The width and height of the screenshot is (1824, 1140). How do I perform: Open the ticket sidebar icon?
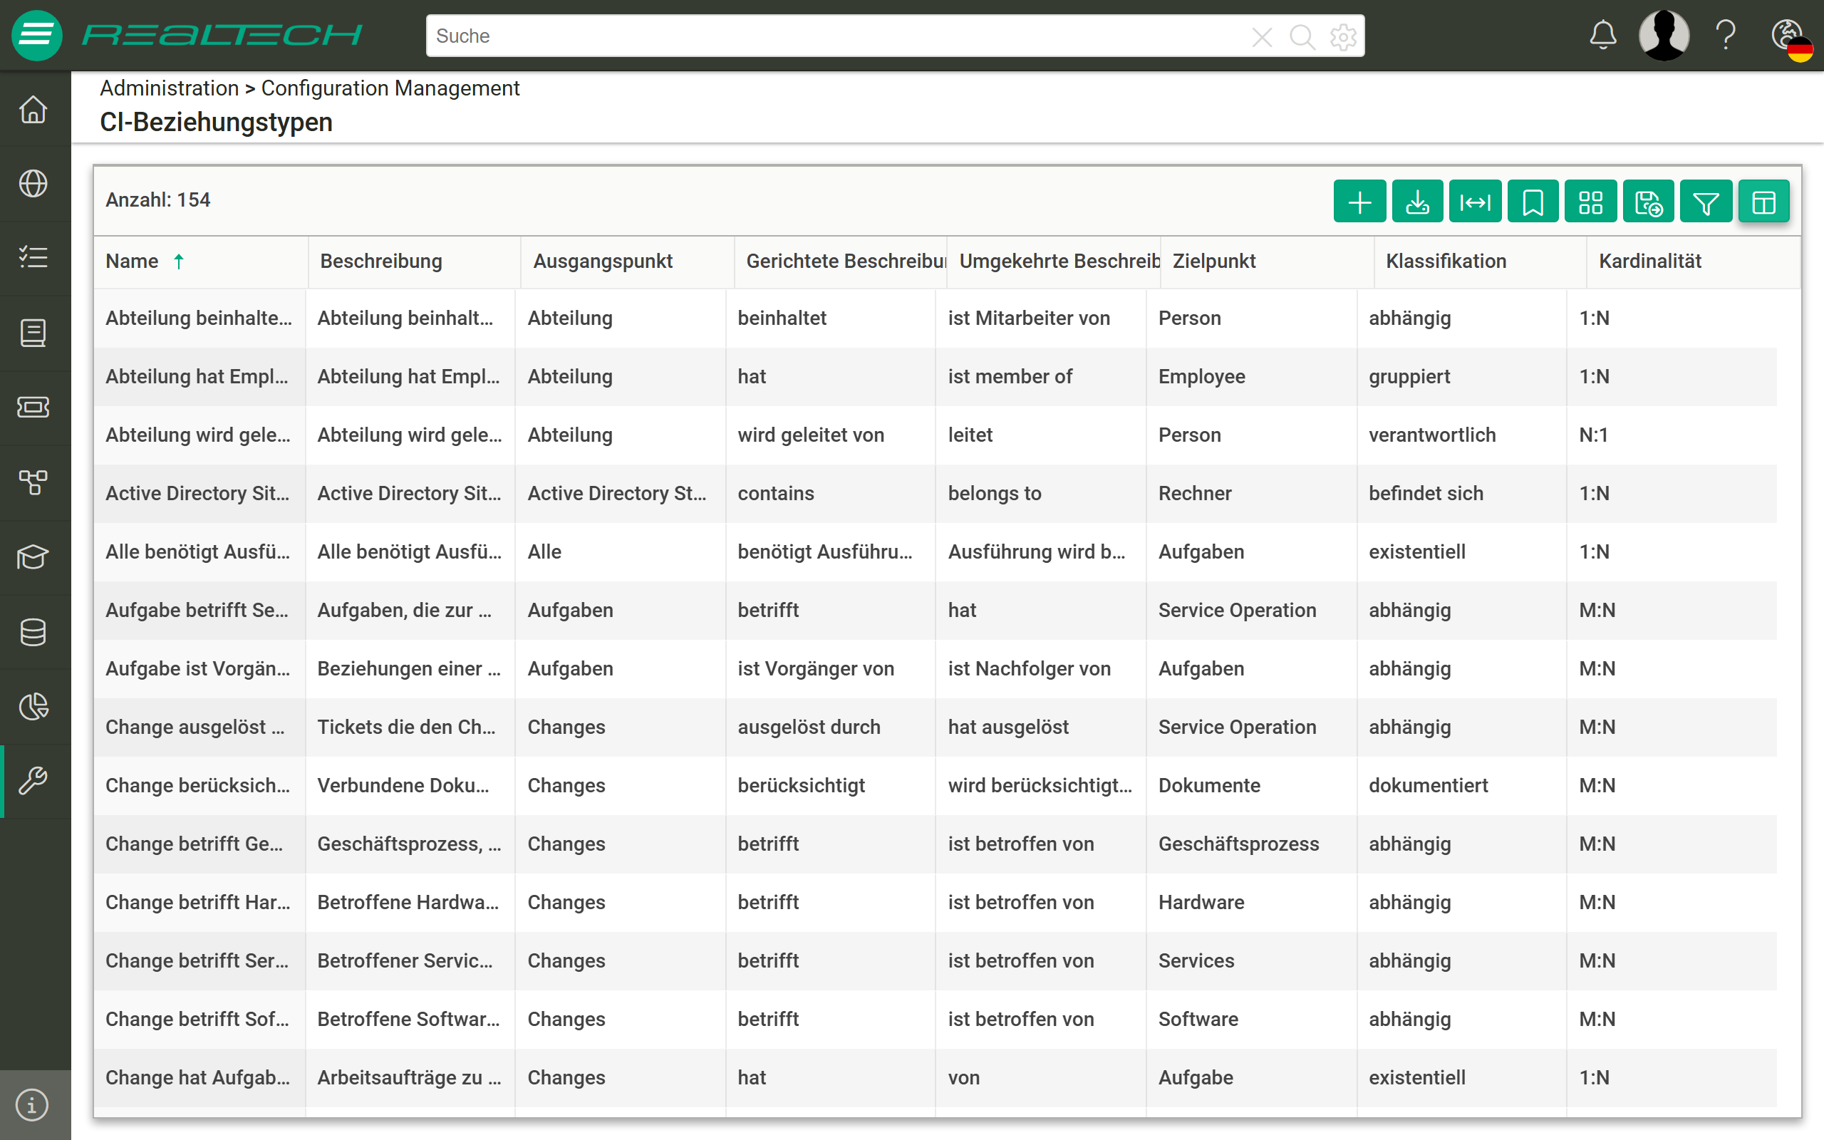pyautogui.click(x=33, y=407)
